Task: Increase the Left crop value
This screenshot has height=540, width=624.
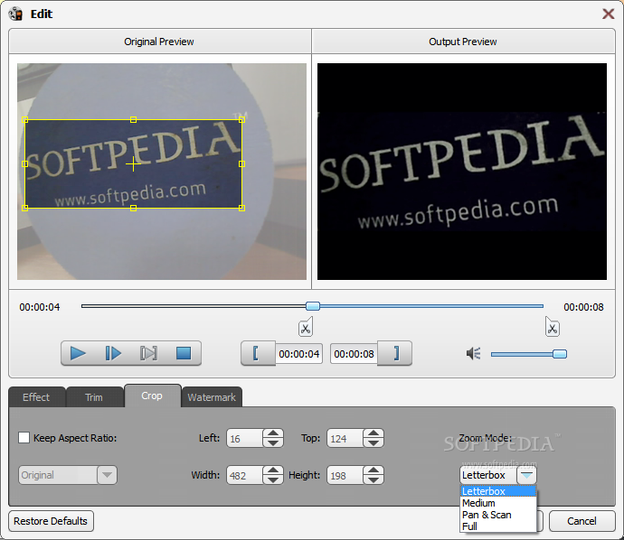Action: tap(273, 433)
